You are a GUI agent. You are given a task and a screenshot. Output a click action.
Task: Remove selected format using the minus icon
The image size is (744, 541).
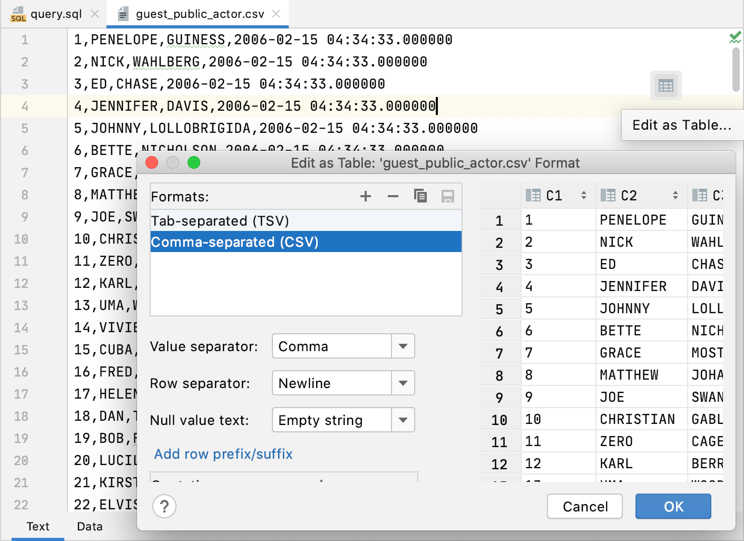pyautogui.click(x=393, y=196)
